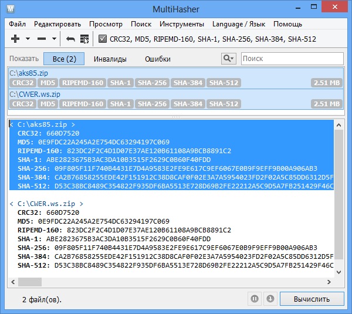Open the Инструменты menu

[180, 24]
